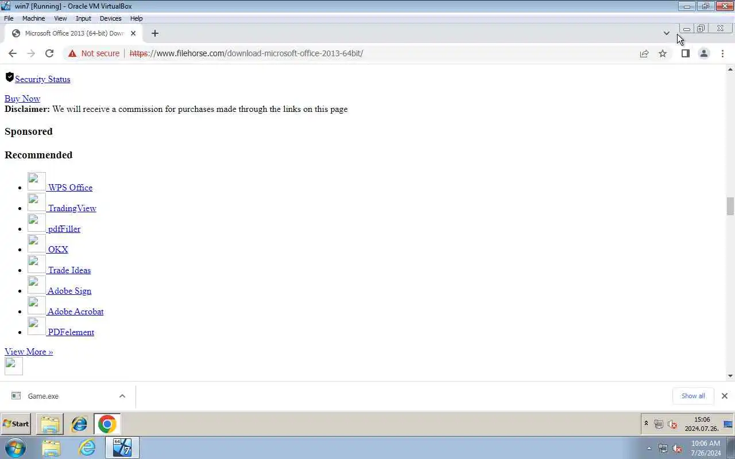
Task: Open the View menu
Action: pos(60,18)
